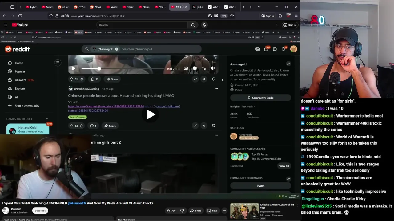This screenshot has width=394, height=221.
Task: Click 'Search in r/Asmongold' field
Action: coord(160,49)
